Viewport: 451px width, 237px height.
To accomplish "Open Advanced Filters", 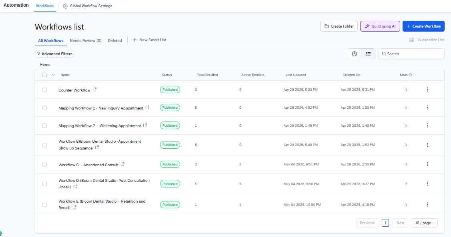I will (55, 54).
